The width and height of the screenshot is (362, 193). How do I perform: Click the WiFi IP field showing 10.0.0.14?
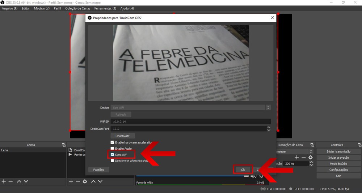(x=191, y=121)
